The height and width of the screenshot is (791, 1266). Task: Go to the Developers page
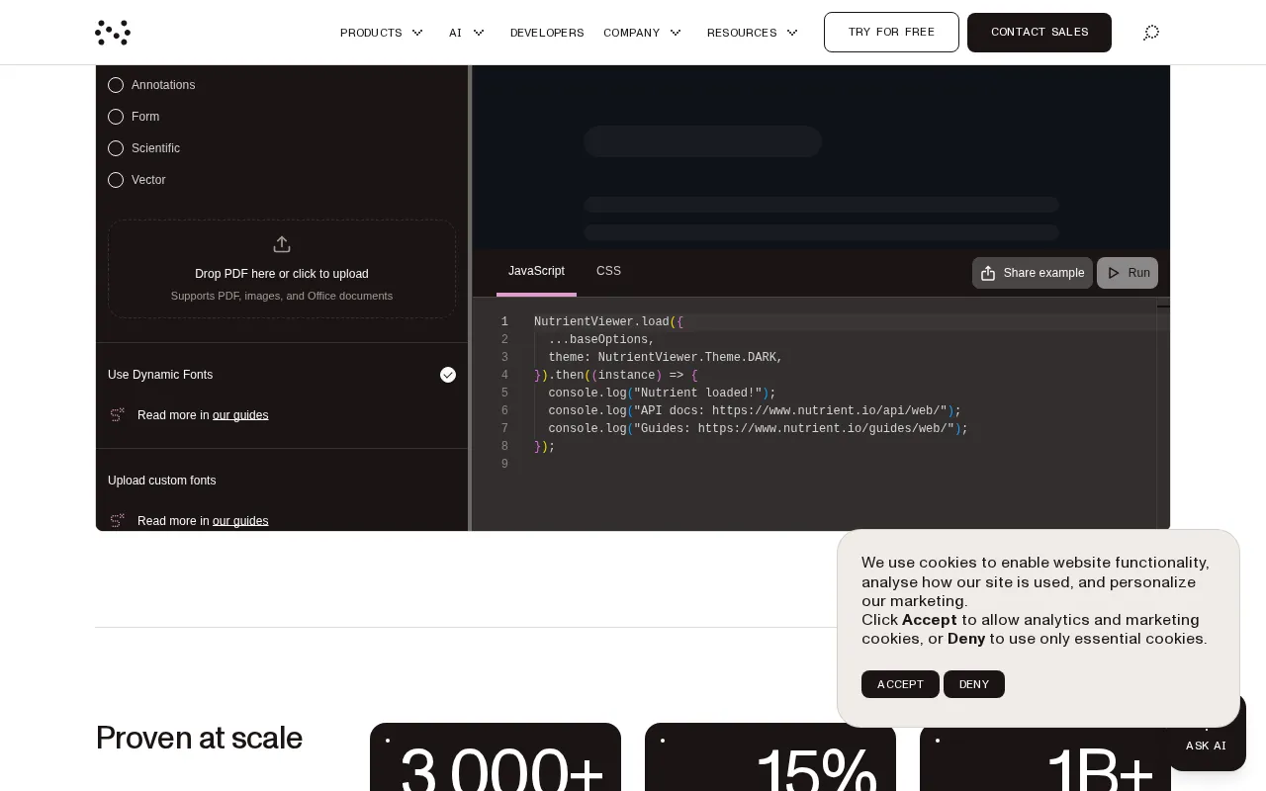click(x=547, y=33)
